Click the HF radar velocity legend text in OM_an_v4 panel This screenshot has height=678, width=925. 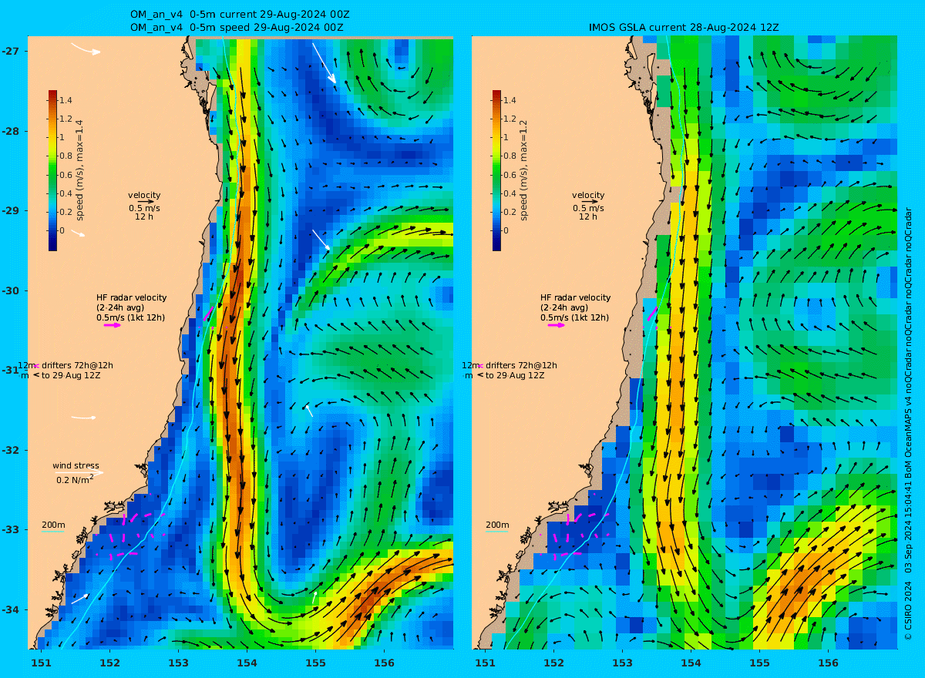[x=131, y=307]
